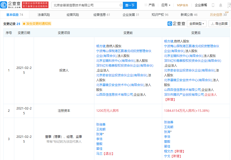Click the product grid icon
The width and height of the screenshot is (231, 160).
(x=146, y=5)
